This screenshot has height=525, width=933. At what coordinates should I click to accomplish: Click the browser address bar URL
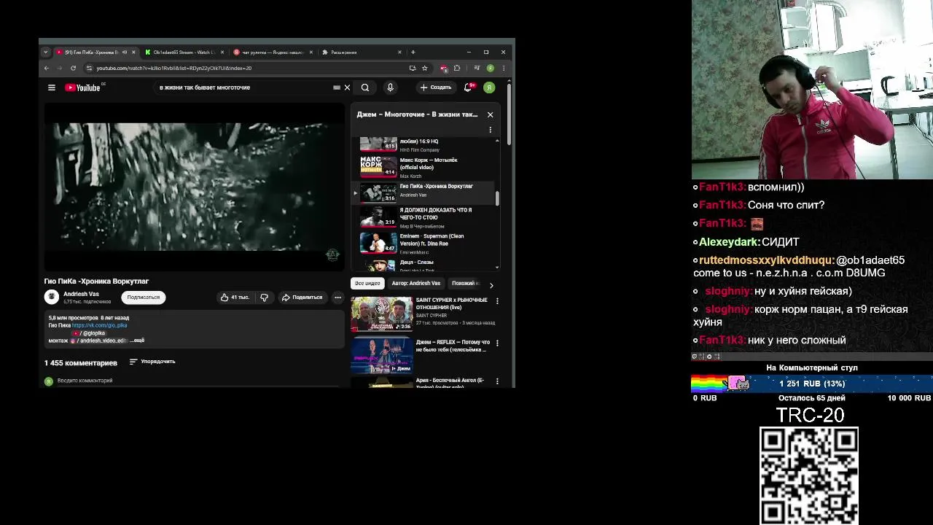pyautogui.click(x=173, y=68)
